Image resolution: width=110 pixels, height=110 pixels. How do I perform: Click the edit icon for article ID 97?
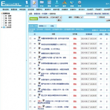point(39,48)
